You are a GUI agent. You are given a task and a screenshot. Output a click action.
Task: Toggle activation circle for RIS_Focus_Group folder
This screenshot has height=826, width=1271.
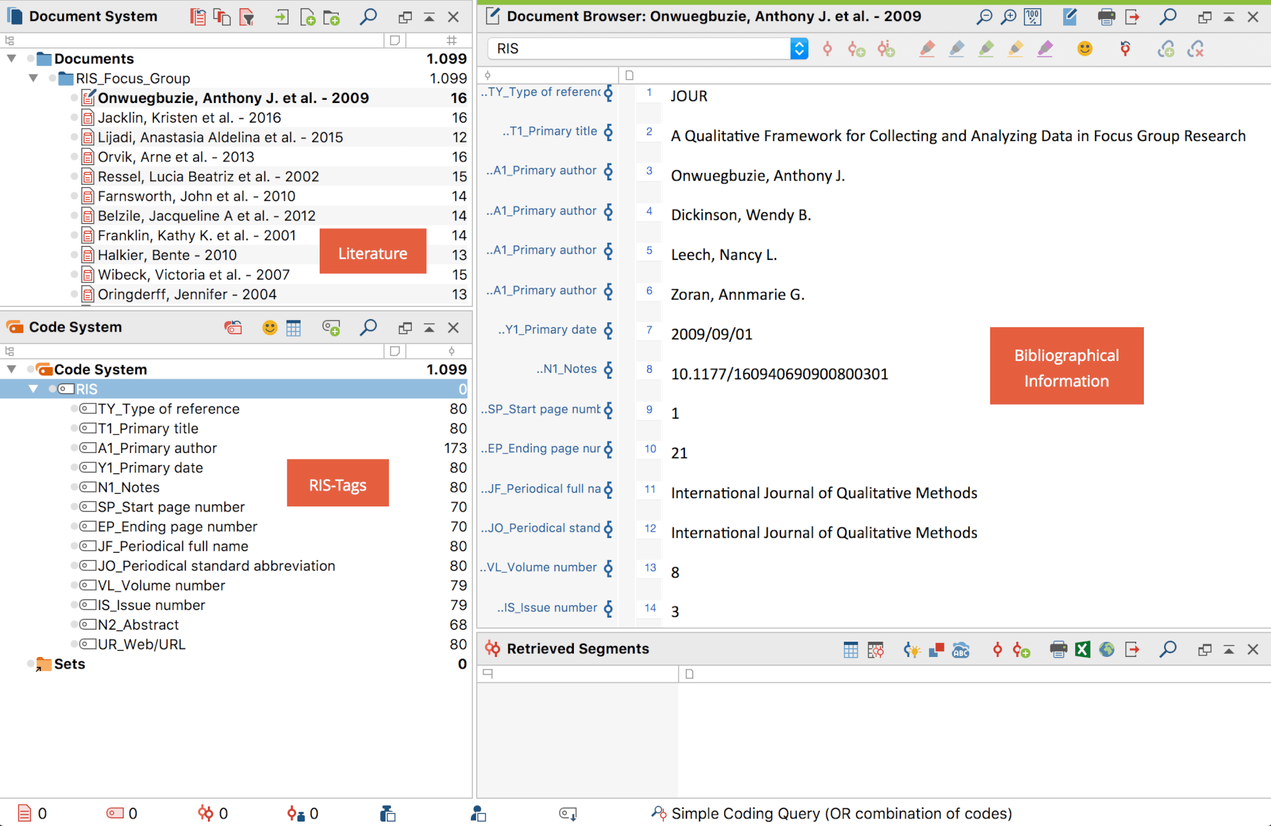52,78
